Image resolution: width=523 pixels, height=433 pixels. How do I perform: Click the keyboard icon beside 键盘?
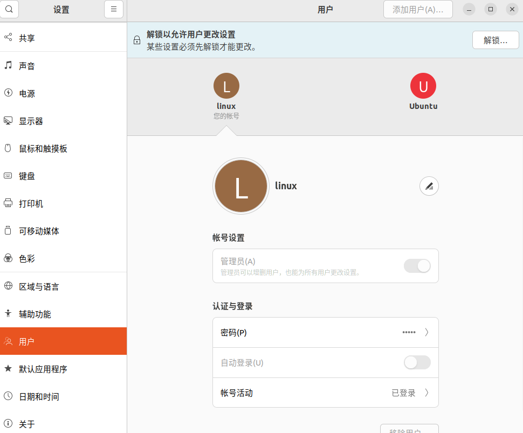pyautogui.click(x=8, y=175)
